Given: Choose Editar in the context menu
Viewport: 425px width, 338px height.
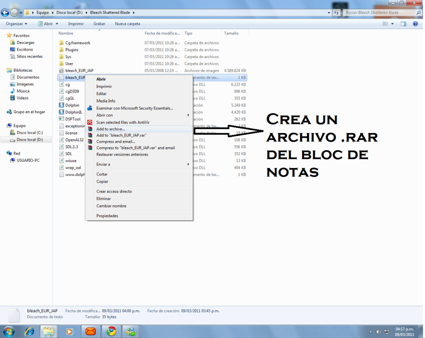Looking at the screenshot, I should 101,94.
